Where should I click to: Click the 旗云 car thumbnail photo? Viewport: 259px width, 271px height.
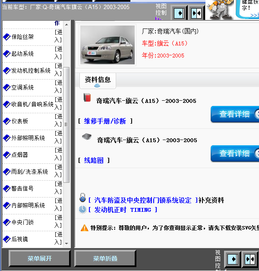[x=107, y=45]
